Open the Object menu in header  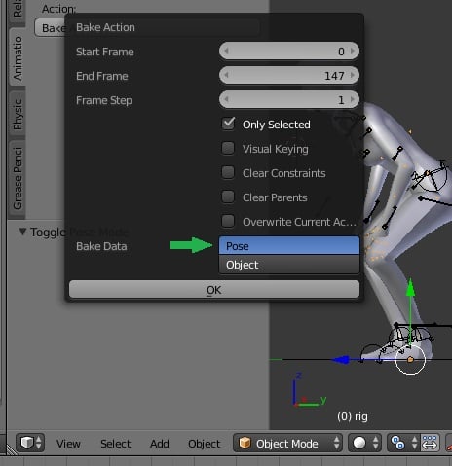pos(204,444)
